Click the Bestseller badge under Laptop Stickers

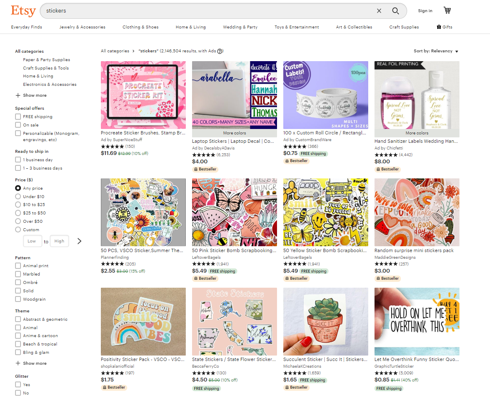click(x=205, y=169)
